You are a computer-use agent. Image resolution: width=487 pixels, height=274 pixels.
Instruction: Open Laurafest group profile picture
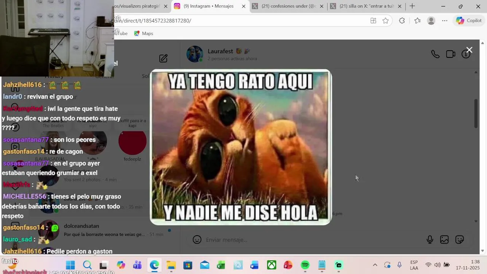point(195,54)
